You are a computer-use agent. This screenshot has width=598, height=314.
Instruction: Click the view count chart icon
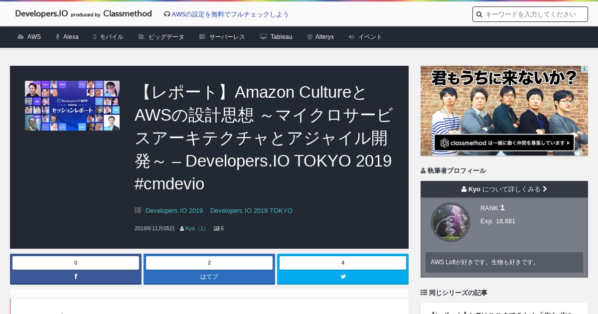tap(217, 228)
